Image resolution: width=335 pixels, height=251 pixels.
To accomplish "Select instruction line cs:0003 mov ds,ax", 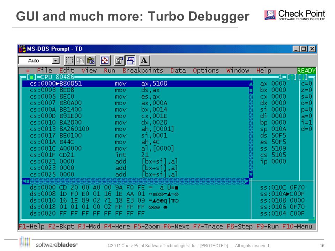I will (136, 90).
